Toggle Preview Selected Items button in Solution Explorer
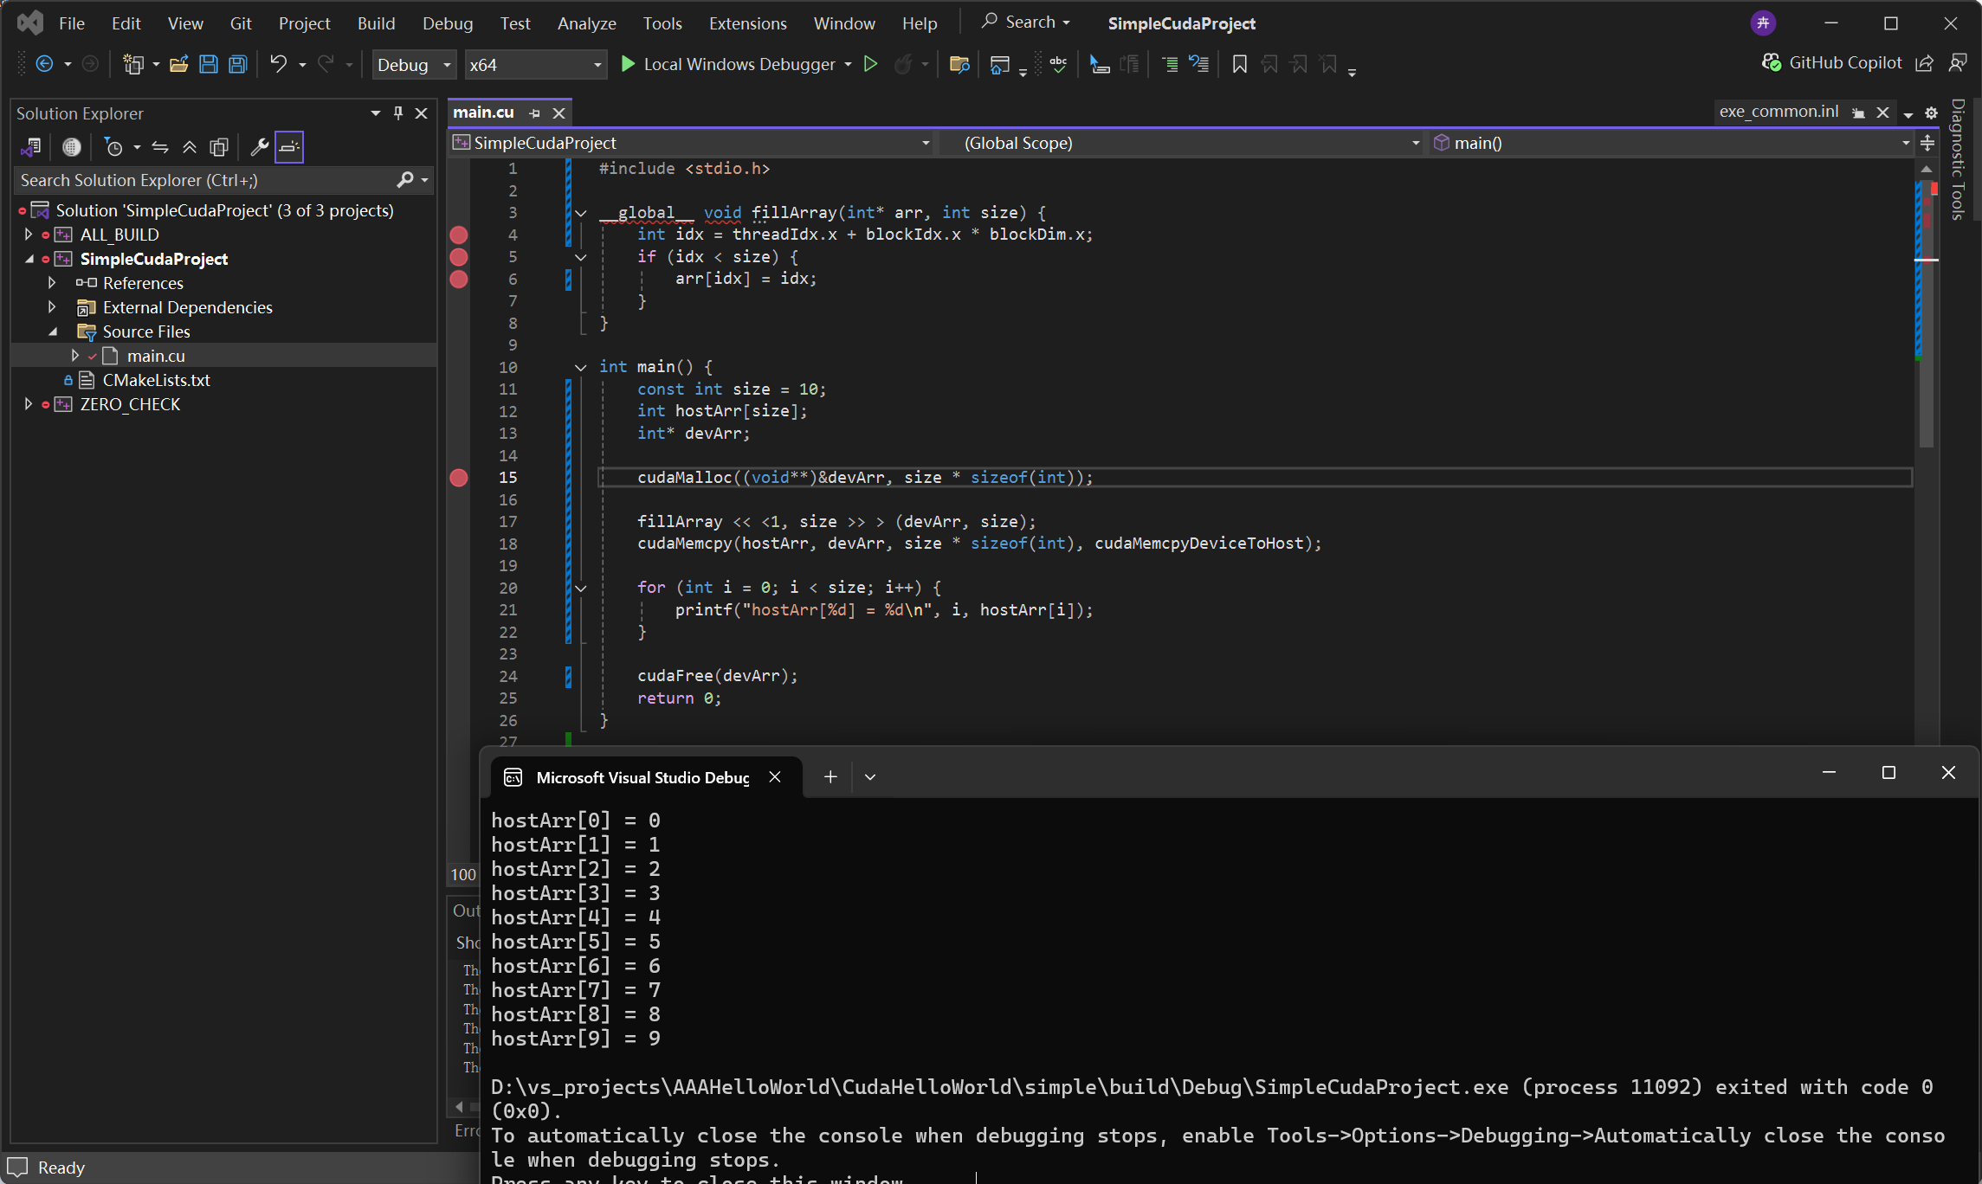This screenshot has width=1982, height=1184. [289, 147]
